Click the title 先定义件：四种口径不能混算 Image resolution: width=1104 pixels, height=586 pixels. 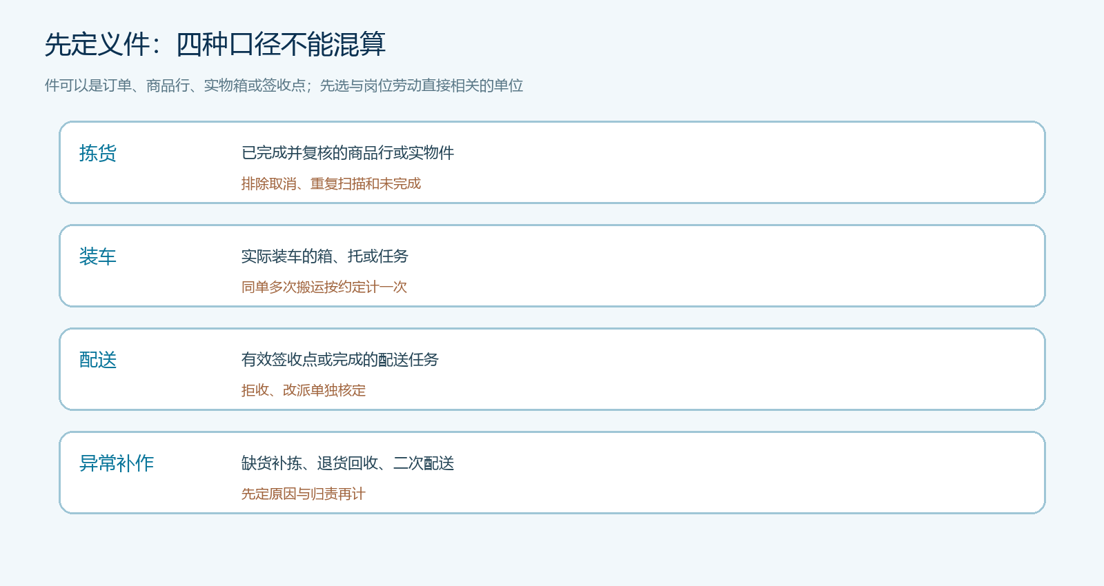coord(215,44)
